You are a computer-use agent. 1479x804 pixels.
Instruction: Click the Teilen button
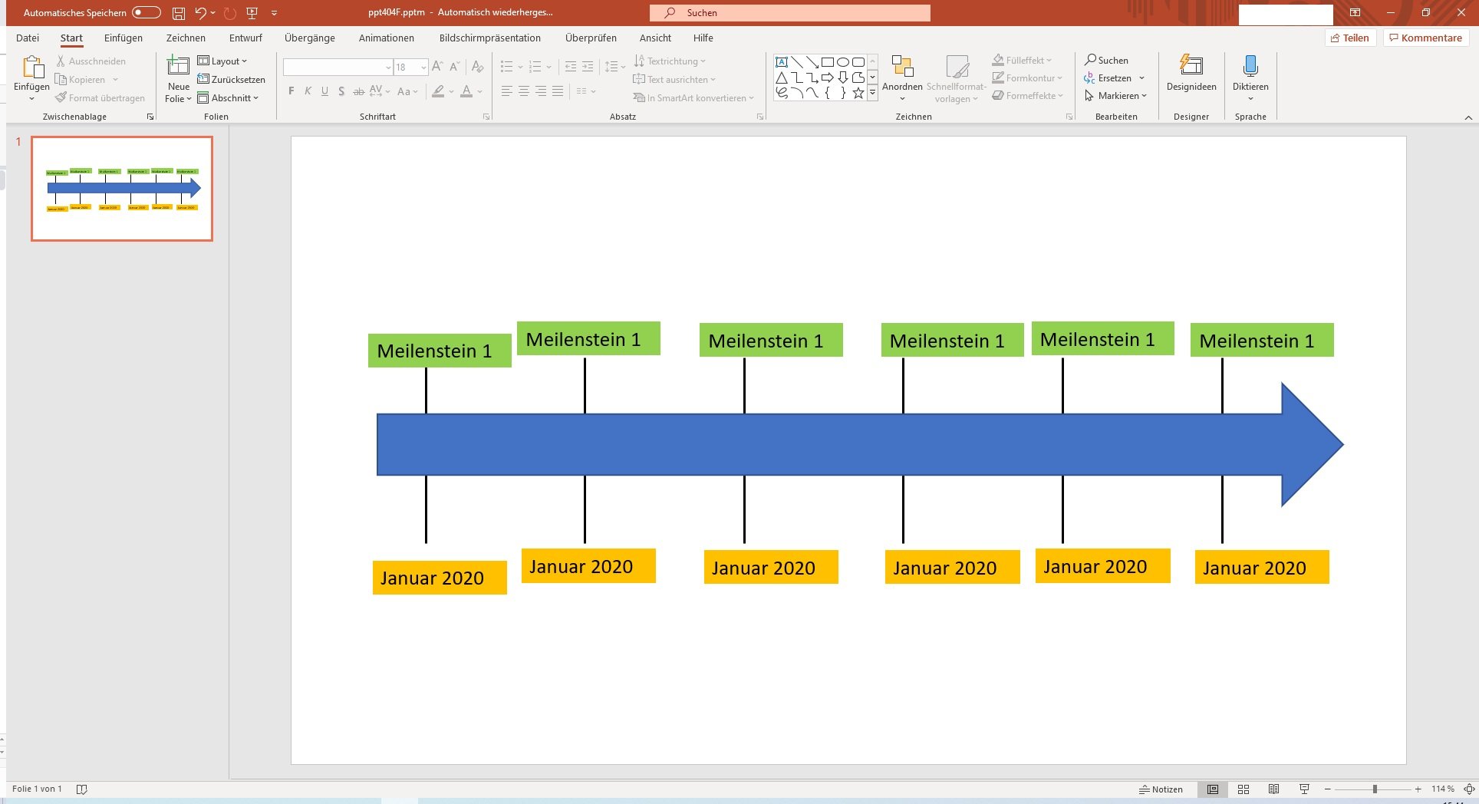1350,38
